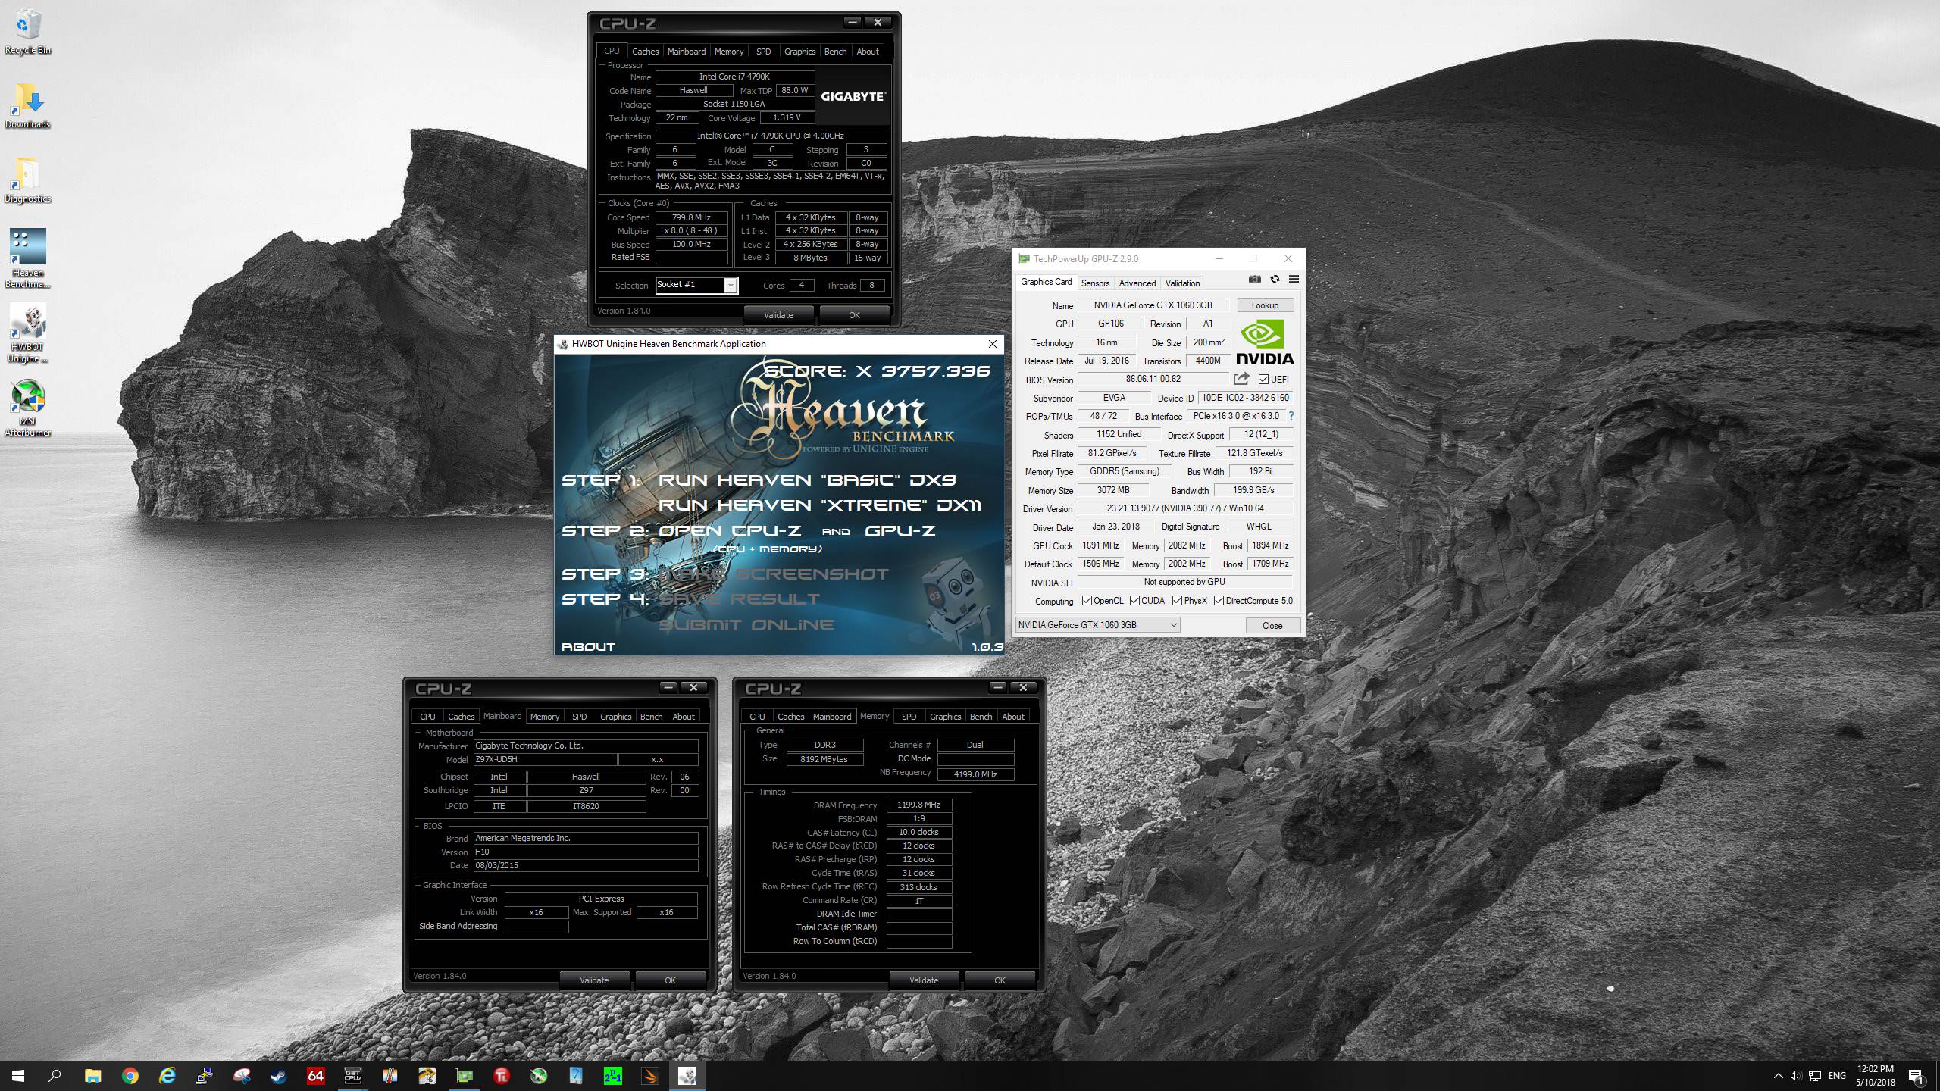Open SPD tab in top CPU-Z window
The height and width of the screenshot is (1091, 1940).
(763, 52)
